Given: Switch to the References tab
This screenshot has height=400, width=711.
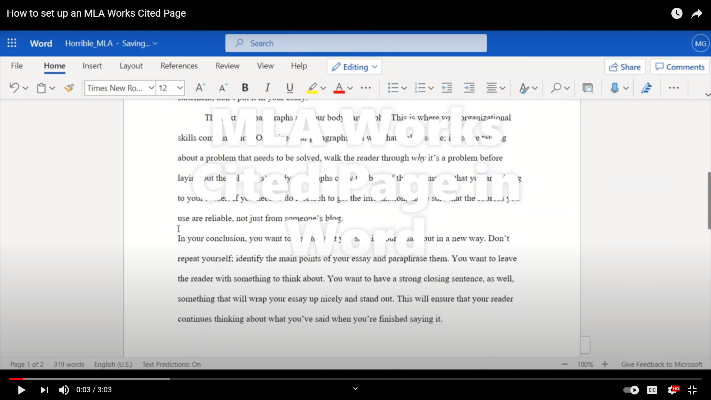Looking at the screenshot, I should [x=179, y=66].
